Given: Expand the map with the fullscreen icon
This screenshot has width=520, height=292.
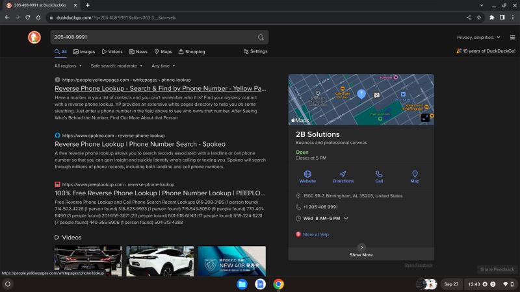Looking at the screenshot, I should (425, 117).
